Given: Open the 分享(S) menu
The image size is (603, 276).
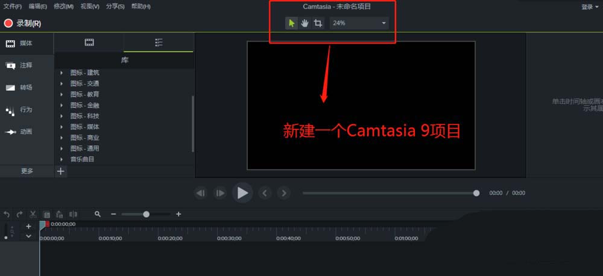Looking at the screenshot, I should pos(115,7).
